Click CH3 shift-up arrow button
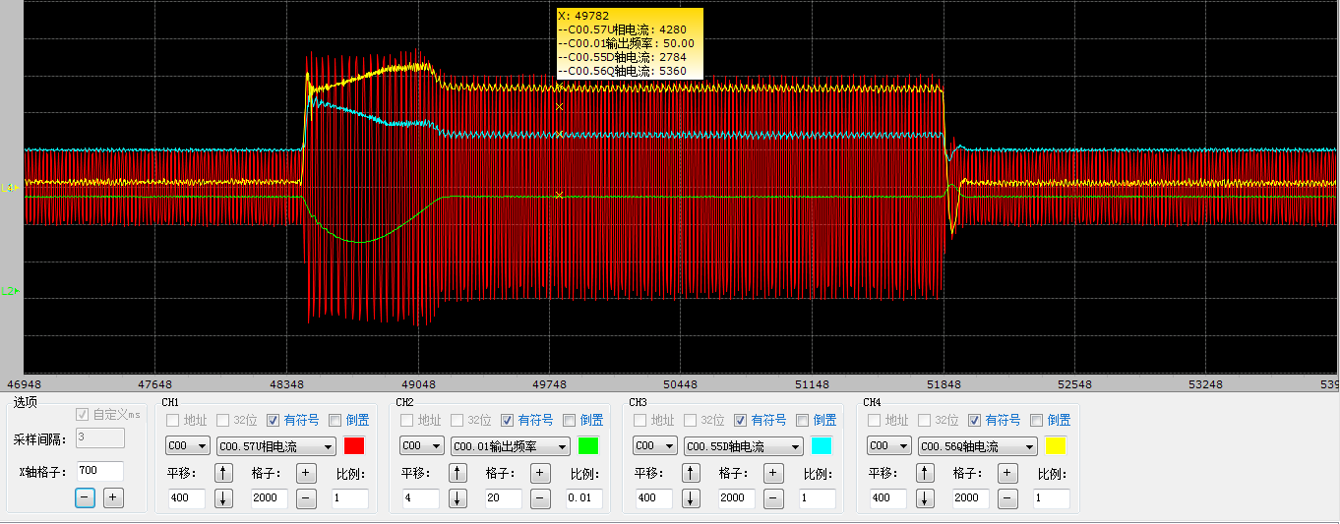 pyautogui.click(x=692, y=473)
